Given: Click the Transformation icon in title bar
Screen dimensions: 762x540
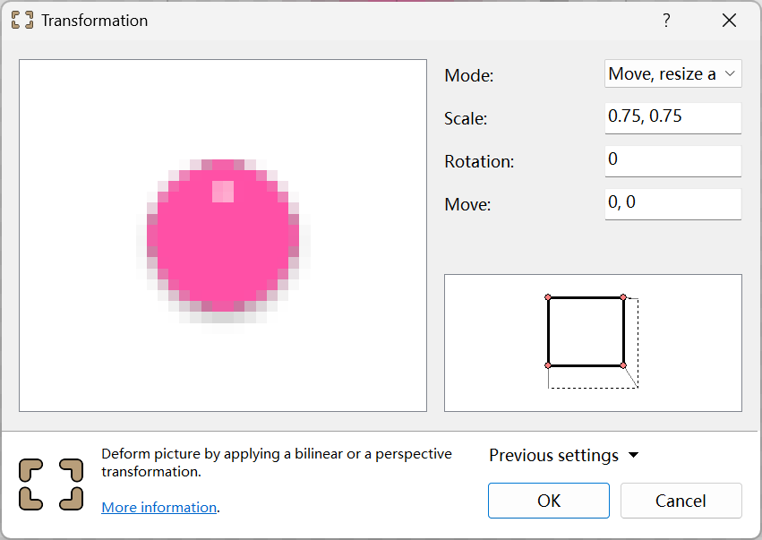Looking at the screenshot, I should (22, 21).
